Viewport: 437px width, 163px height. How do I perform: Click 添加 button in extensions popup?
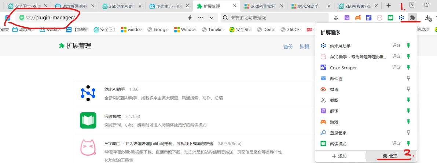[339, 156]
